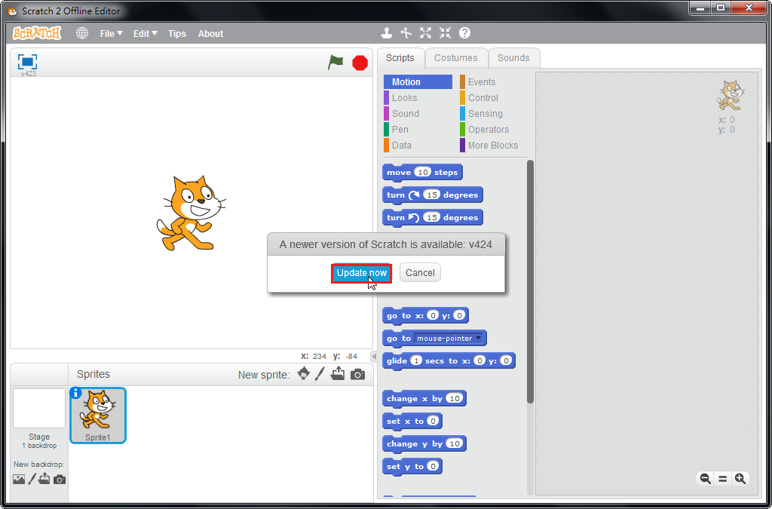Choose backdrop from library icon
The image size is (772, 509).
(x=19, y=479)
